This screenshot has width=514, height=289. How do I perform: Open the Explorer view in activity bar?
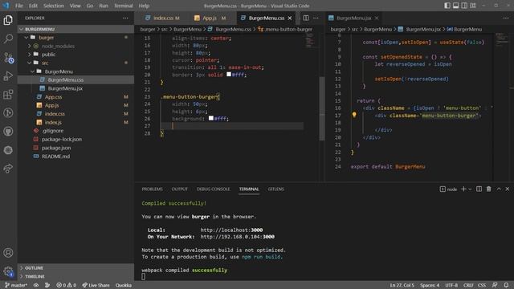click(8, 20)
